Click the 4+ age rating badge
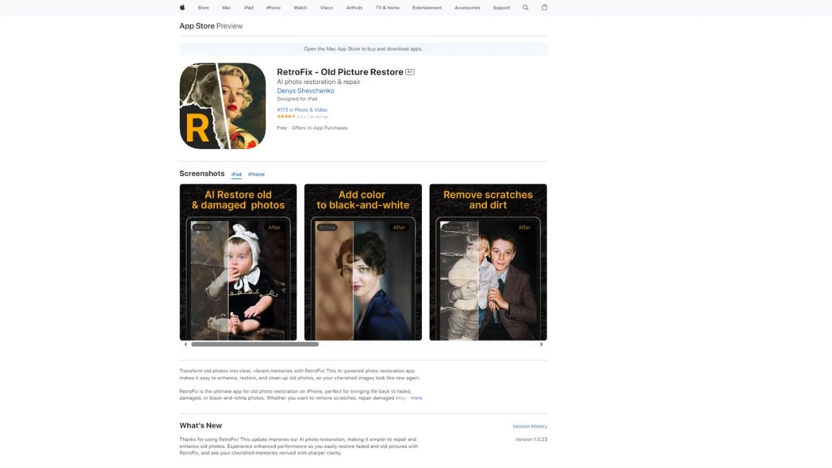The image size is (832, 468). click(x=410, y=72)
